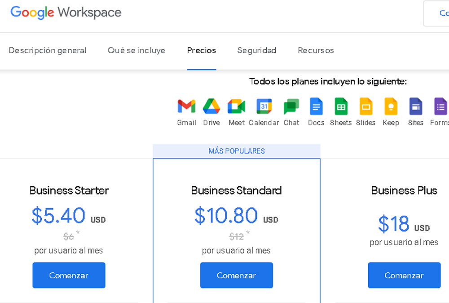
Task: Click the Google Workspace logo
Action: point(66,13)
